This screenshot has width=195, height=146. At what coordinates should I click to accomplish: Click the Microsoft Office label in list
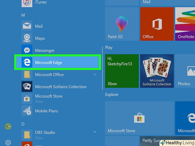pyautogui.click(x=49, y=75)
